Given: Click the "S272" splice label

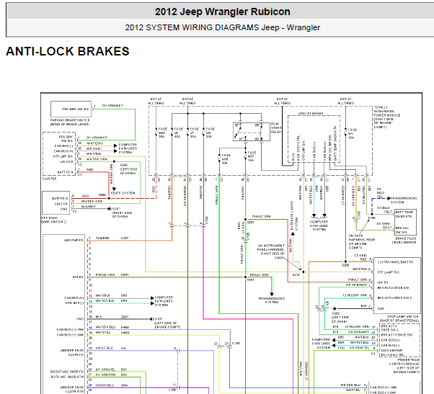Looking at the screenshot, I should [x=296, y=275].
